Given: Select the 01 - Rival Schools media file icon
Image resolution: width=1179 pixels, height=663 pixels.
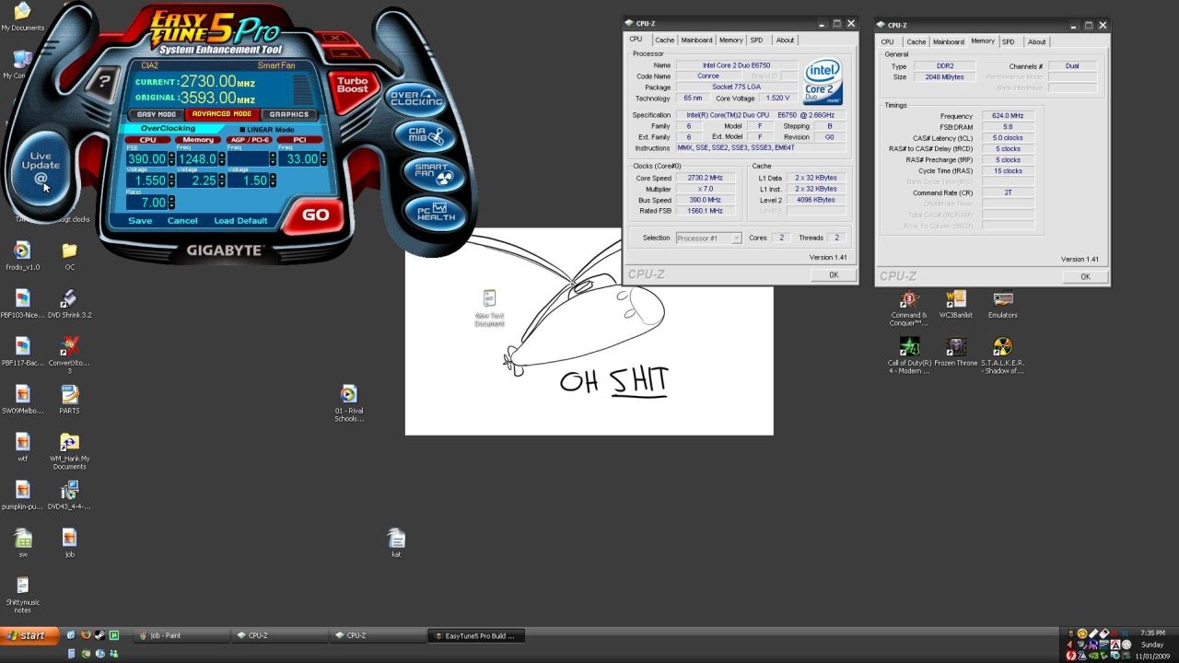Looking at the screenshot, I should click(x=348, y=403).
